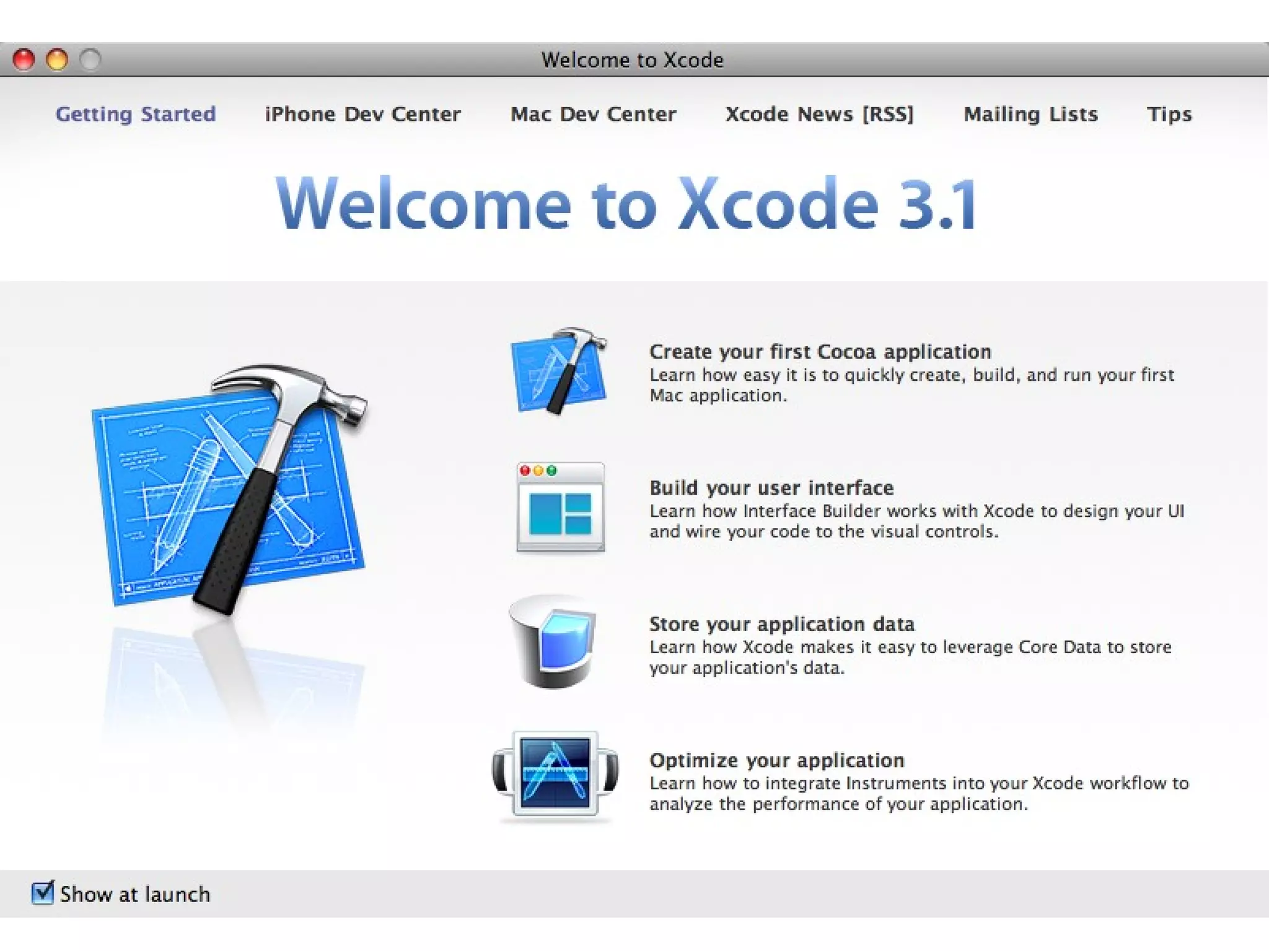Click the Interface Builder window icon
The height and width of the screenshot is (951, 1269).
tap(561, 507)
